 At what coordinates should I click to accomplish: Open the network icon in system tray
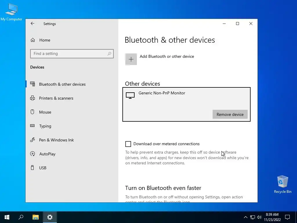[253, 217]
